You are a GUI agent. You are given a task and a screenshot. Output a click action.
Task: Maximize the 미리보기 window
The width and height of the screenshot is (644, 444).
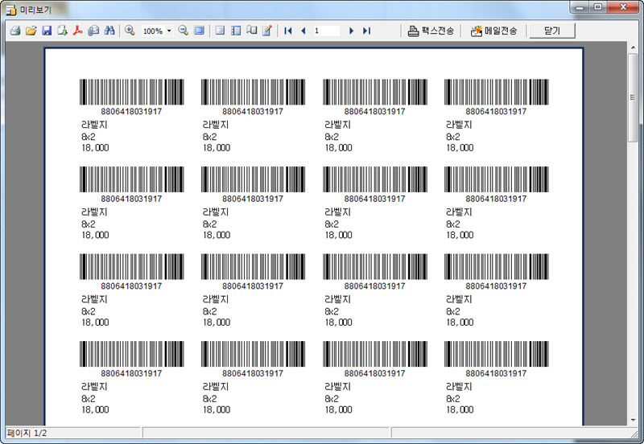[598, 6]
